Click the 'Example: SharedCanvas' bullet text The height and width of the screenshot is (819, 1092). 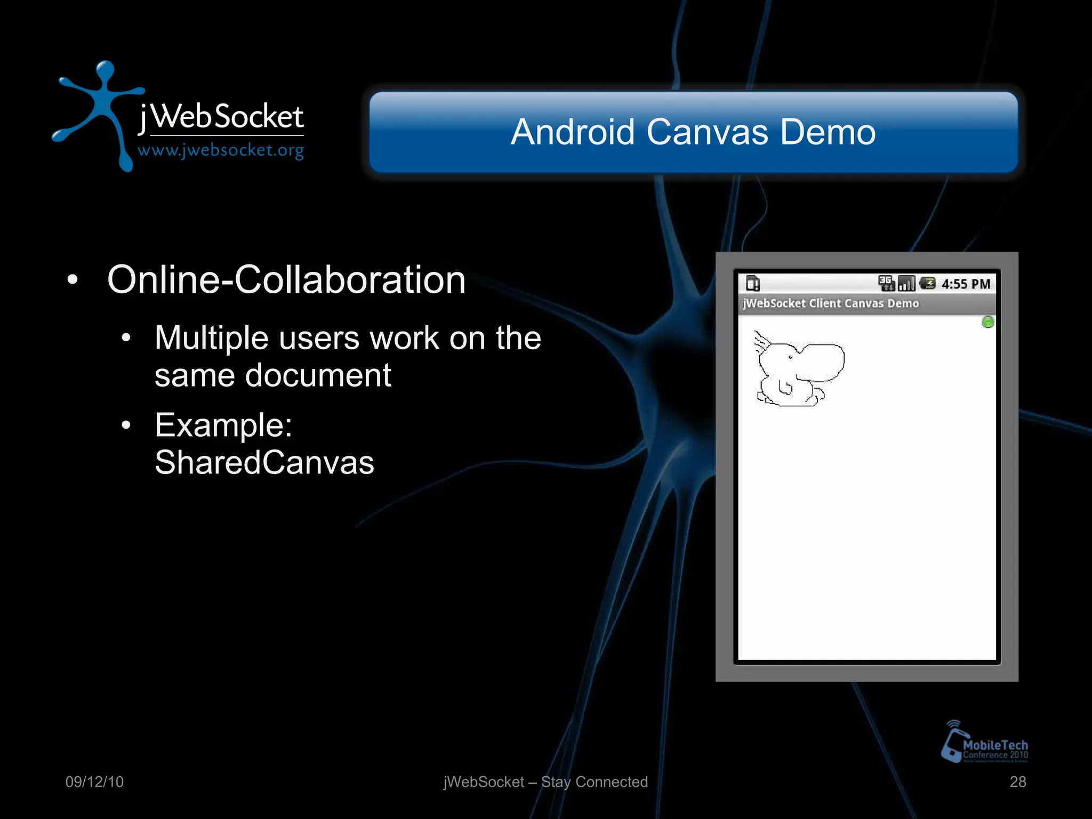point(264,443)
